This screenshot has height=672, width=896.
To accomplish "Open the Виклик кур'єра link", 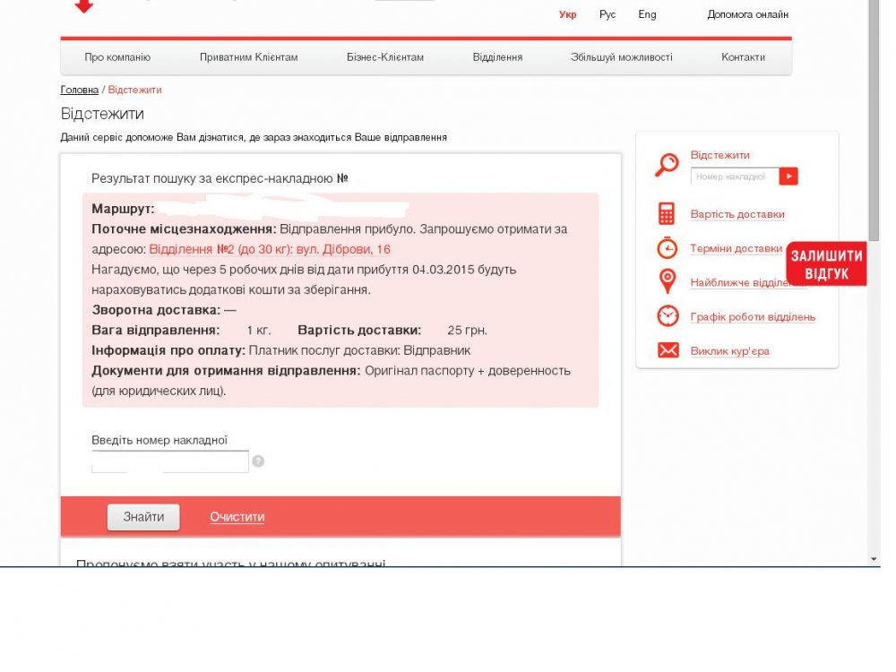I will pos(729,351).
